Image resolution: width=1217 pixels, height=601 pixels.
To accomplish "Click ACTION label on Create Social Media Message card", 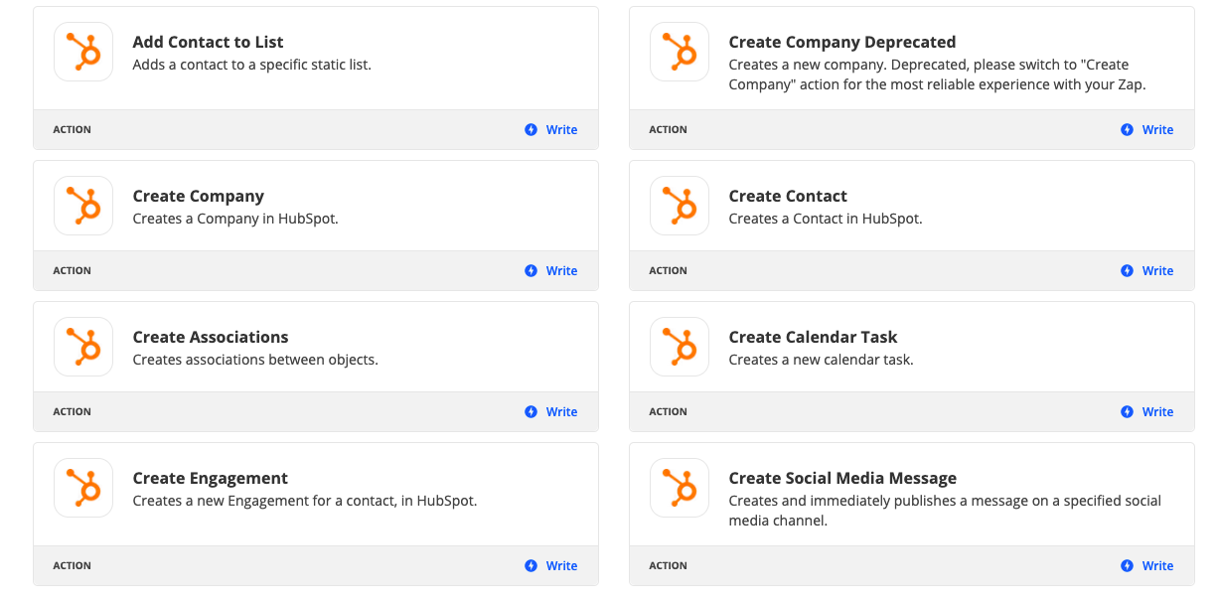I will (x=668, y=566).
